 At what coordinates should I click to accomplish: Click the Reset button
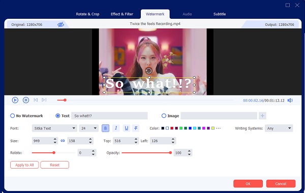click(x=55, y=165)
